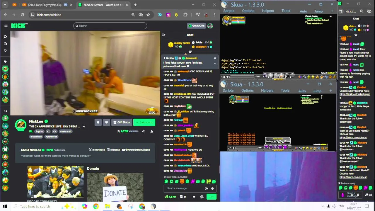
Task: Click the Get KICKs button
Action: click(x=196, y=26)
